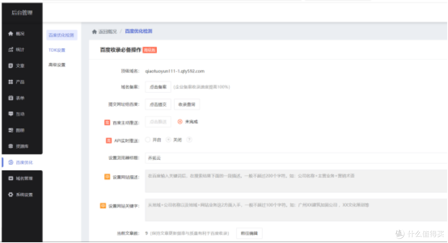
Task: Open 表单 forms icon in sidebar
Action: tap(10, 98)
